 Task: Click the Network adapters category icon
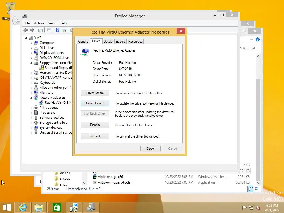[x=36, y=98]
